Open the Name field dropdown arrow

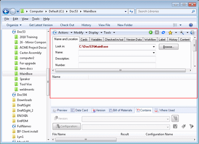pyautogui.click(x=154, y=53)
